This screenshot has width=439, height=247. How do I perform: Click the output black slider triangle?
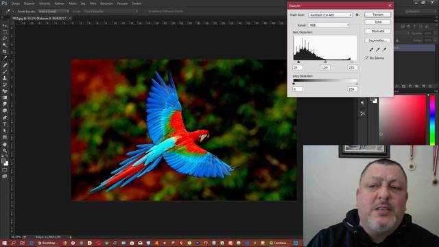click(294, 84)
